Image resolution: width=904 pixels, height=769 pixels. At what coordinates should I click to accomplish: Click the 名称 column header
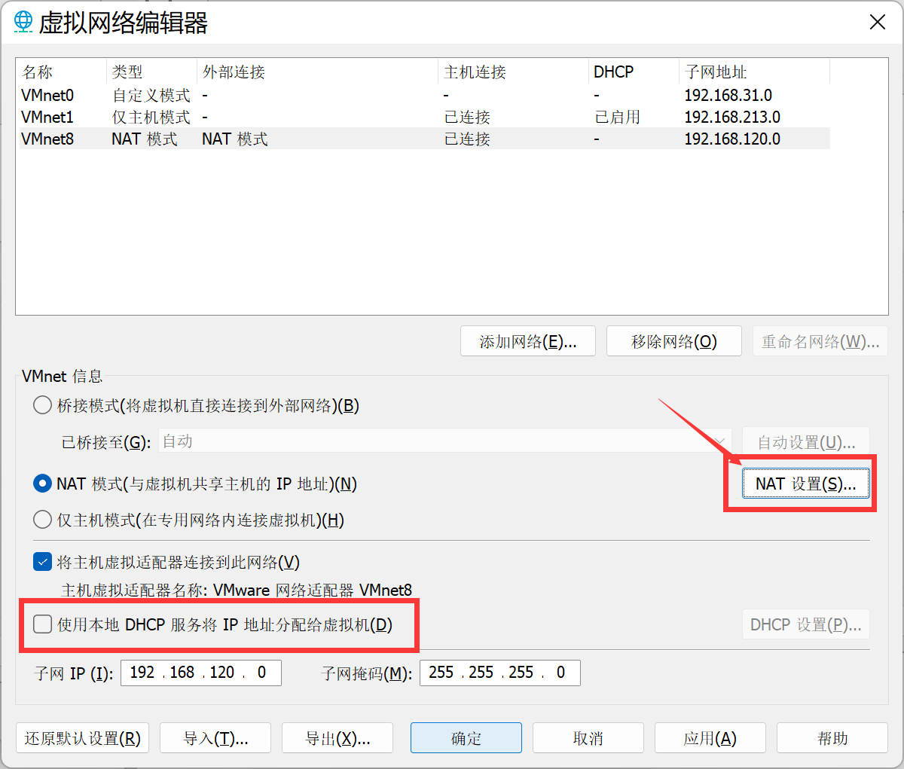[62, 72]
